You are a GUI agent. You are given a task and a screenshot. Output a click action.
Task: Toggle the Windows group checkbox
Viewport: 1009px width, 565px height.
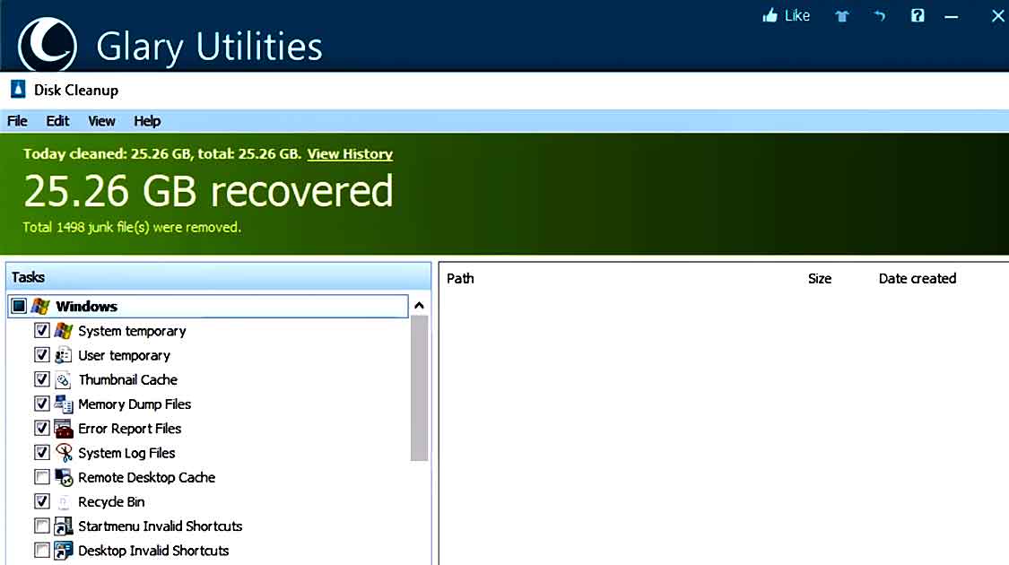tap(19, 307)
